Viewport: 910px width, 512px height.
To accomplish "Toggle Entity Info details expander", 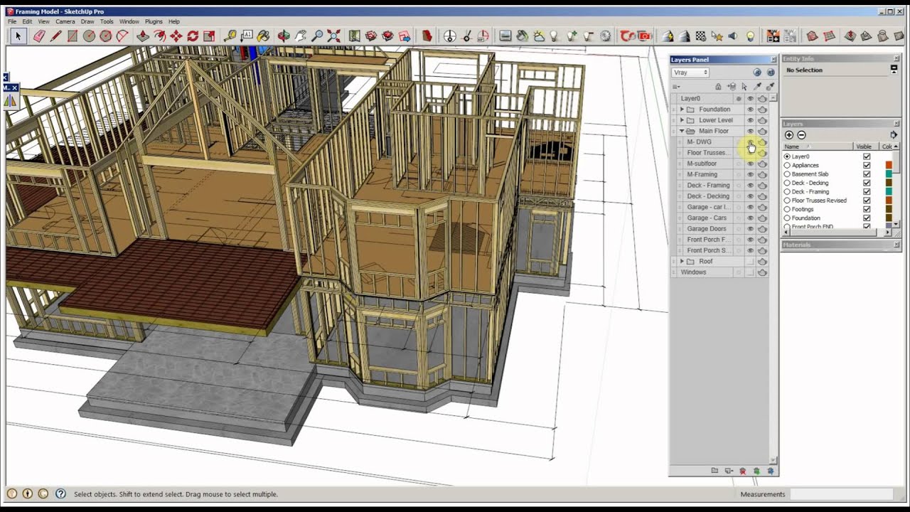I will [x=894, y=69].
